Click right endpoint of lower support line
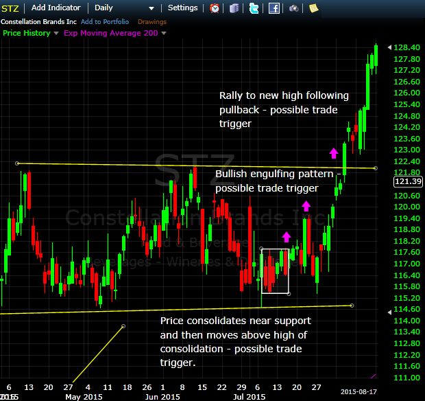The height and width of the screenshot is (401, 425). [x=352, y=306]
